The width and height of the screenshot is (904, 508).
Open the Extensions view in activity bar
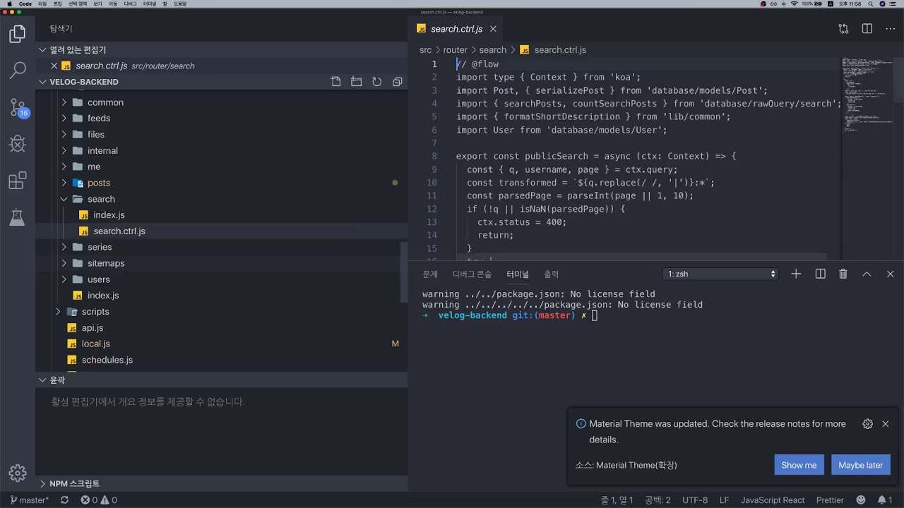pyautogui.click(x=18, y=181)
